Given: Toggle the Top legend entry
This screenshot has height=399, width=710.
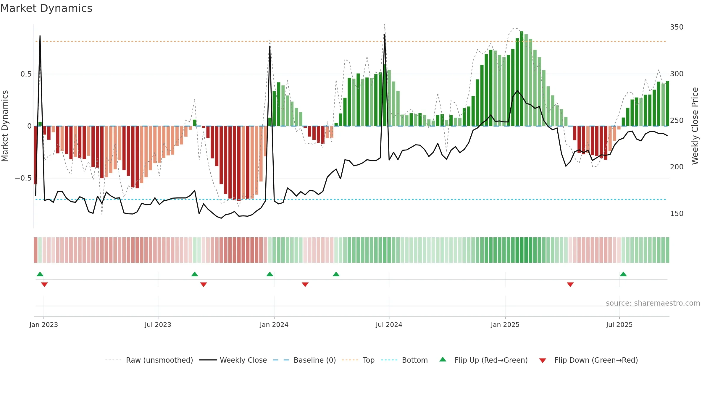Looking at the screenshot, I should tap(358, 360).
